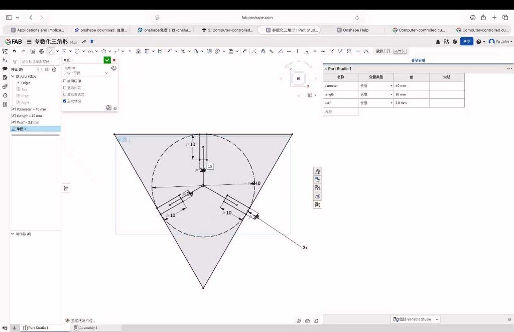The width and height of the screenshot is (514, 332).
Task: Open the Onshape Help browser tab
Action: click(x=353, y=30)
